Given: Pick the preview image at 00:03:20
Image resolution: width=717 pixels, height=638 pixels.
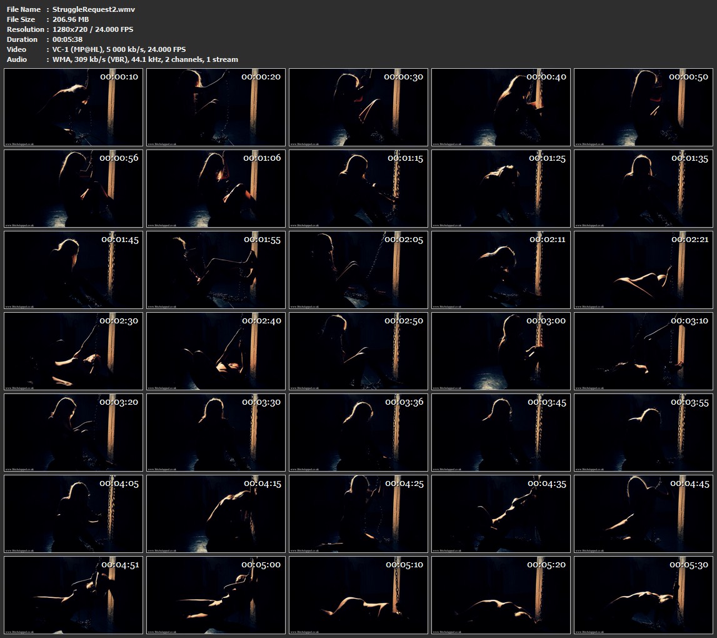Looking at the screenshot, I should tap(73, 432).
